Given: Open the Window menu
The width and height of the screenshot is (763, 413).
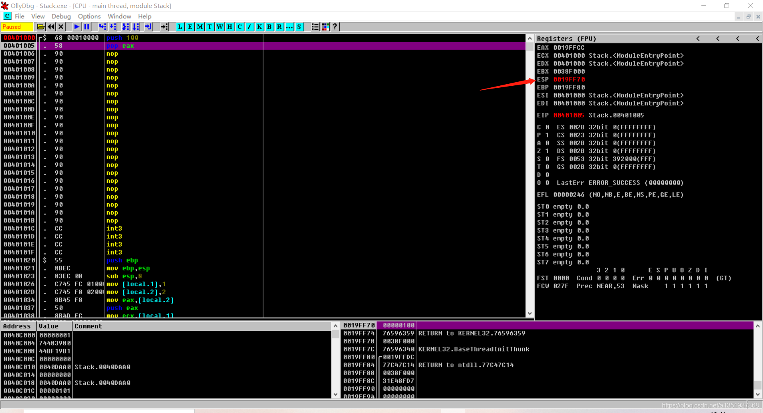Looking at the screenshot, I should click(119, 16).
